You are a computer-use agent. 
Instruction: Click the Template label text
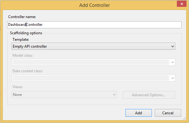click(21, 40)
